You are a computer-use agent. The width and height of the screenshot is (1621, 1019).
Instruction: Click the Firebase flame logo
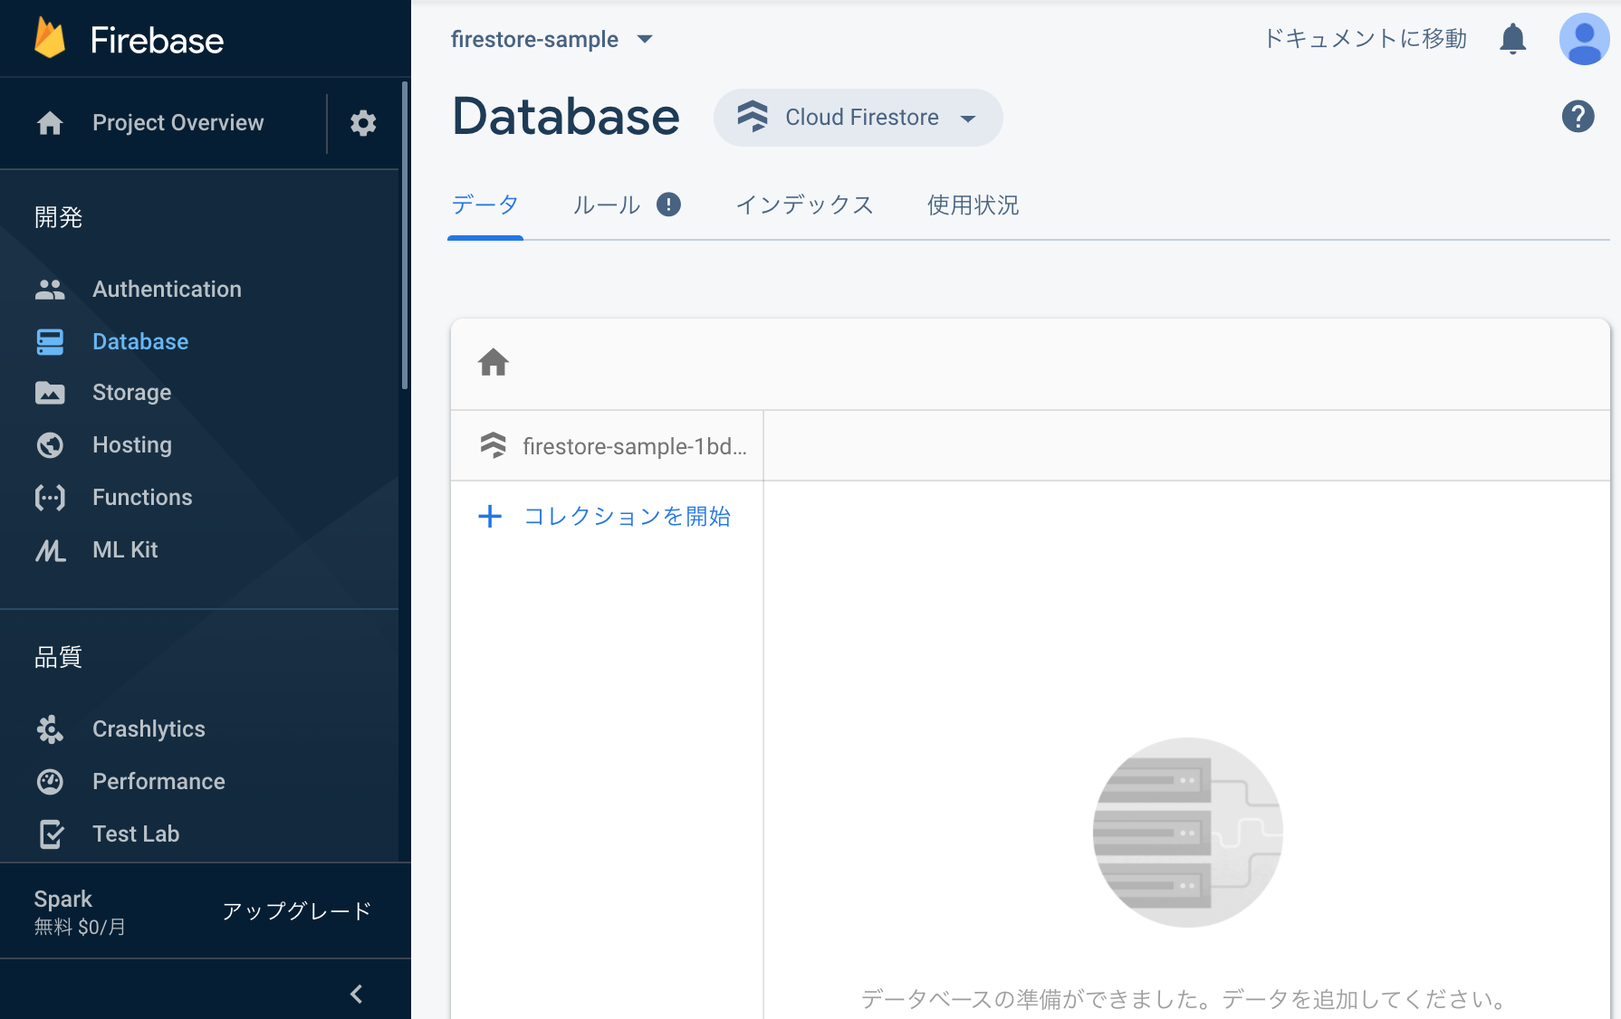click(x=50, y=39)
